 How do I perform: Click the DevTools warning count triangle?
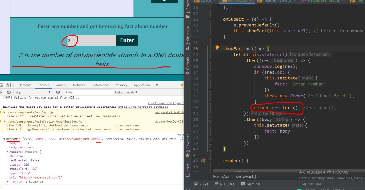[182, 85]
